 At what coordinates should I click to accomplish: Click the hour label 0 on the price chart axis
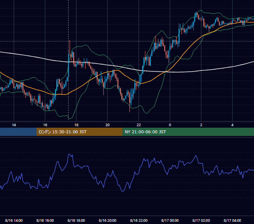(170, 125)
